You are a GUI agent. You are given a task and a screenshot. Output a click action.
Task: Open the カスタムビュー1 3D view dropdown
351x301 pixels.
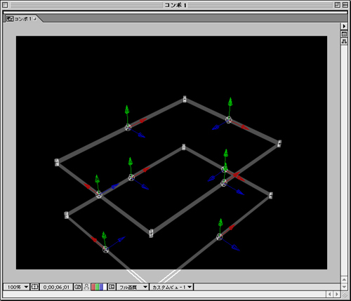pos(171,287)
